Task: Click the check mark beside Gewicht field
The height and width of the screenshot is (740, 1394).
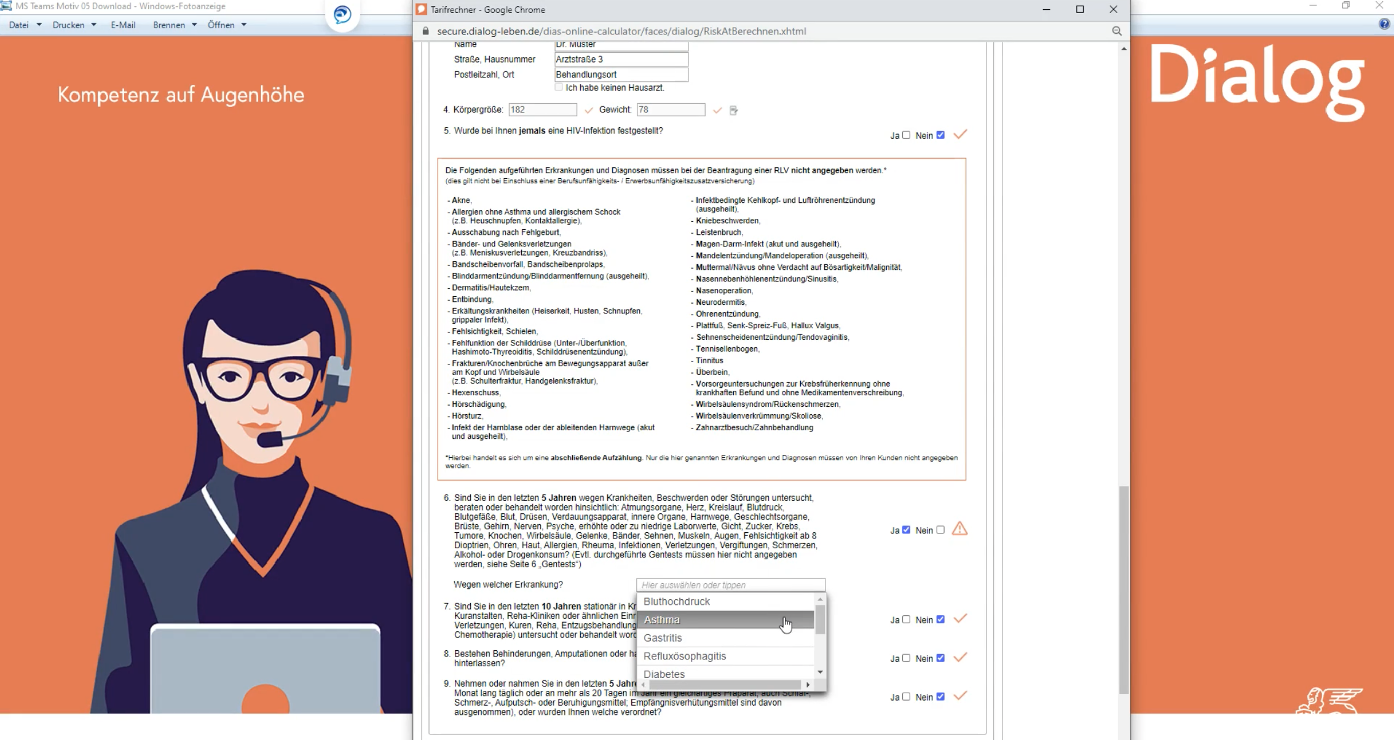Action: coord(717,110)
